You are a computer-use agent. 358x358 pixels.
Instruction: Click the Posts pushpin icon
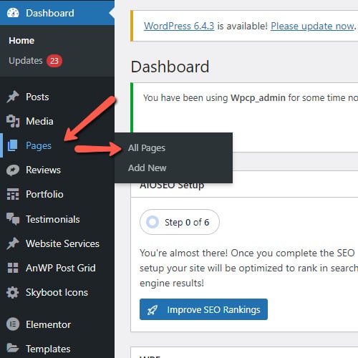13,97
